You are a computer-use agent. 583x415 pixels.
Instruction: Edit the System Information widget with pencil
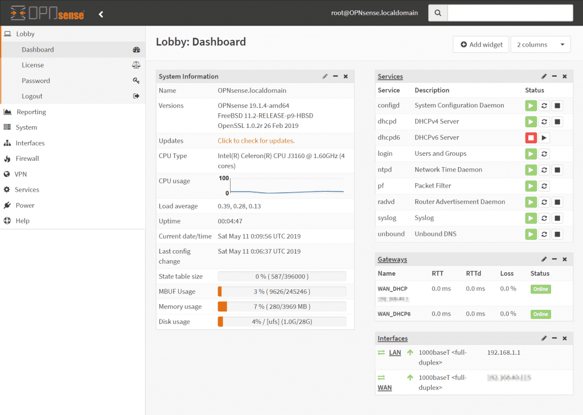point(325,76)
